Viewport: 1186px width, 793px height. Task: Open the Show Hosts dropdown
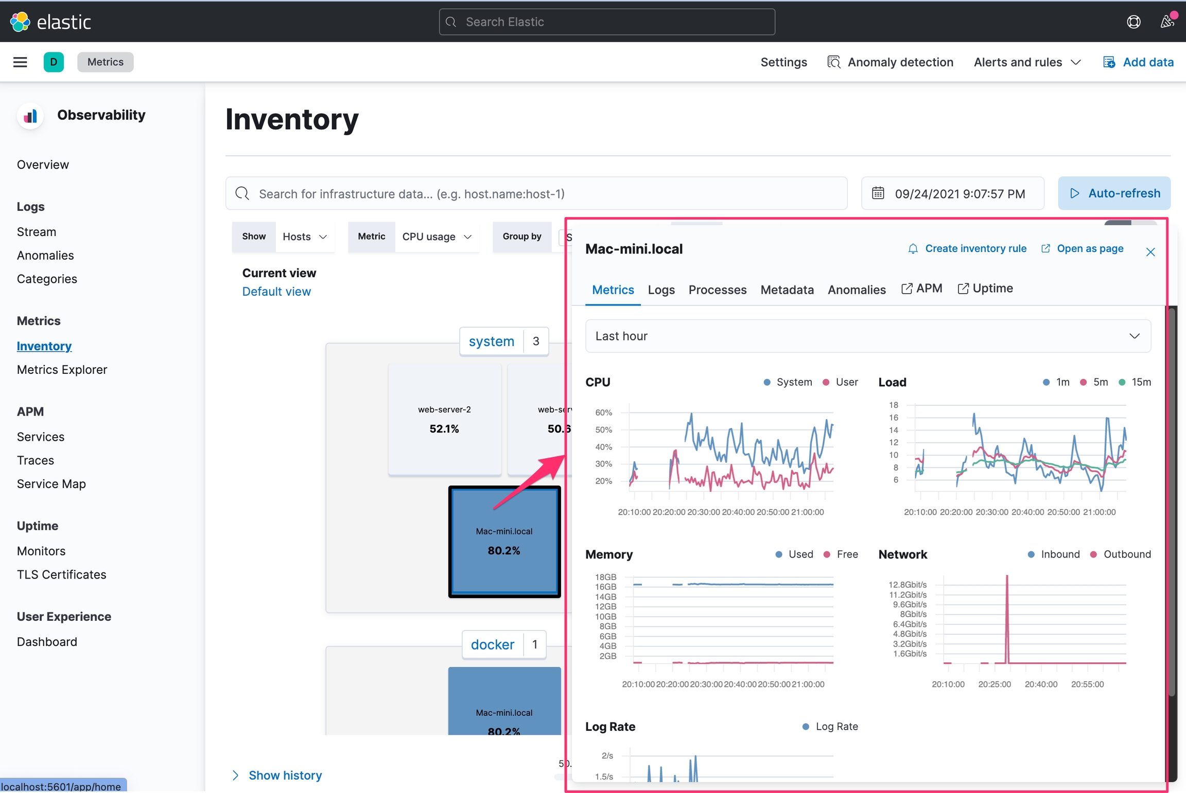[x=305, y=237]
